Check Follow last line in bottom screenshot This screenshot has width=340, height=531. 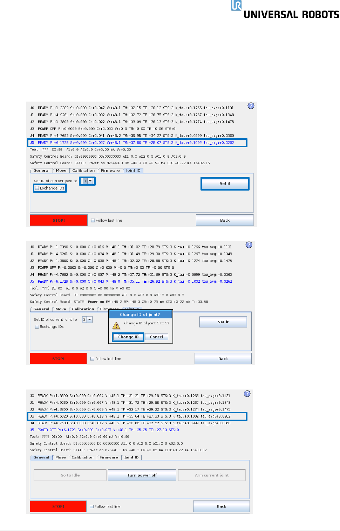(x=92, y=506)
